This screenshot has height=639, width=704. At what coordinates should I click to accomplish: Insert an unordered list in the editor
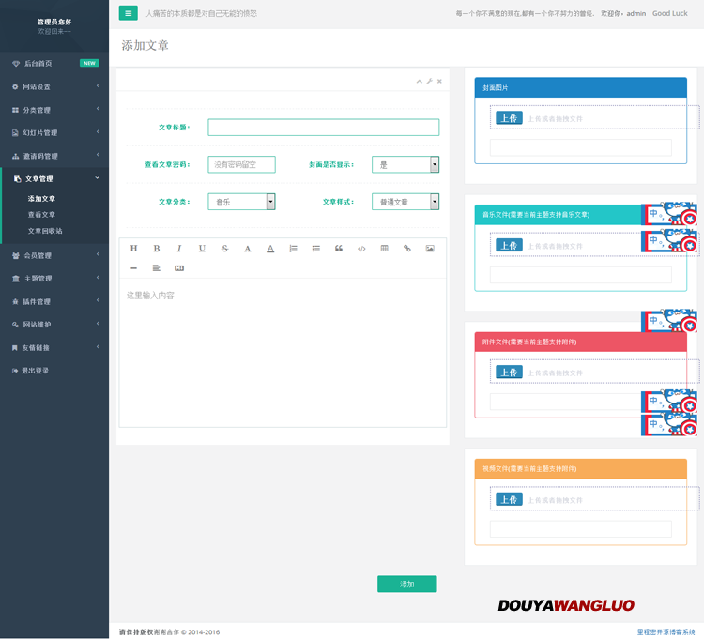(x=316, y=249)
